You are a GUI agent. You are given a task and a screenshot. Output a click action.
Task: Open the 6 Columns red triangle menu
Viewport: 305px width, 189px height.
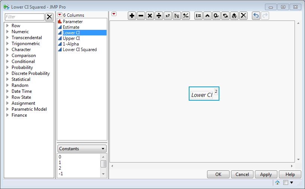60,15
